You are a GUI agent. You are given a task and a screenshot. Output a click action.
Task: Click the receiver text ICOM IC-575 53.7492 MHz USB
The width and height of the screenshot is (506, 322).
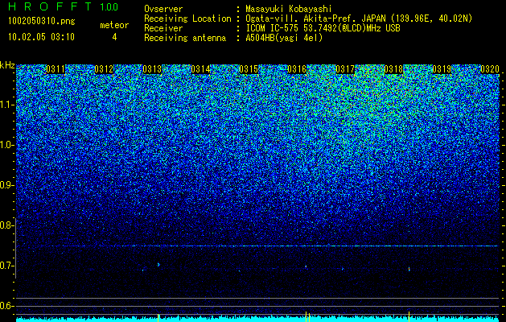323,28
